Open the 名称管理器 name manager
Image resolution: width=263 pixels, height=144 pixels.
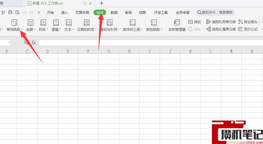[x=177, y=25]
